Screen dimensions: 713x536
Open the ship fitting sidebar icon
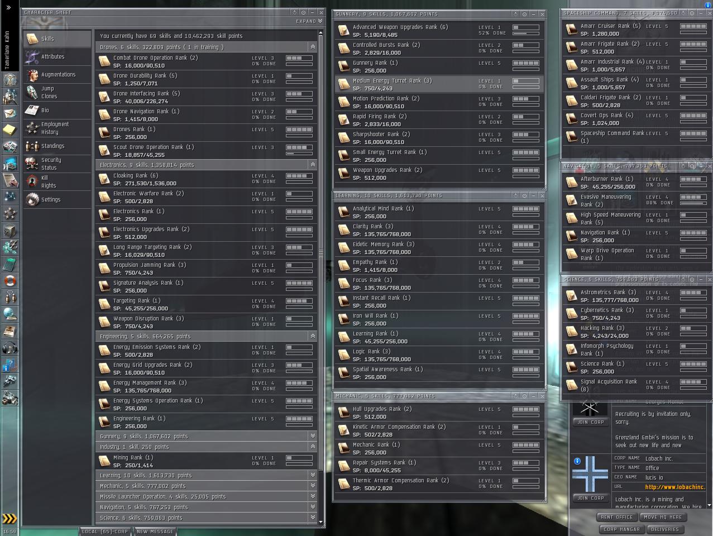[x=9, y=381]
